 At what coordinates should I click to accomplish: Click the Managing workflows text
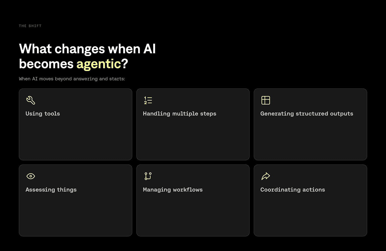coord(173,190)
